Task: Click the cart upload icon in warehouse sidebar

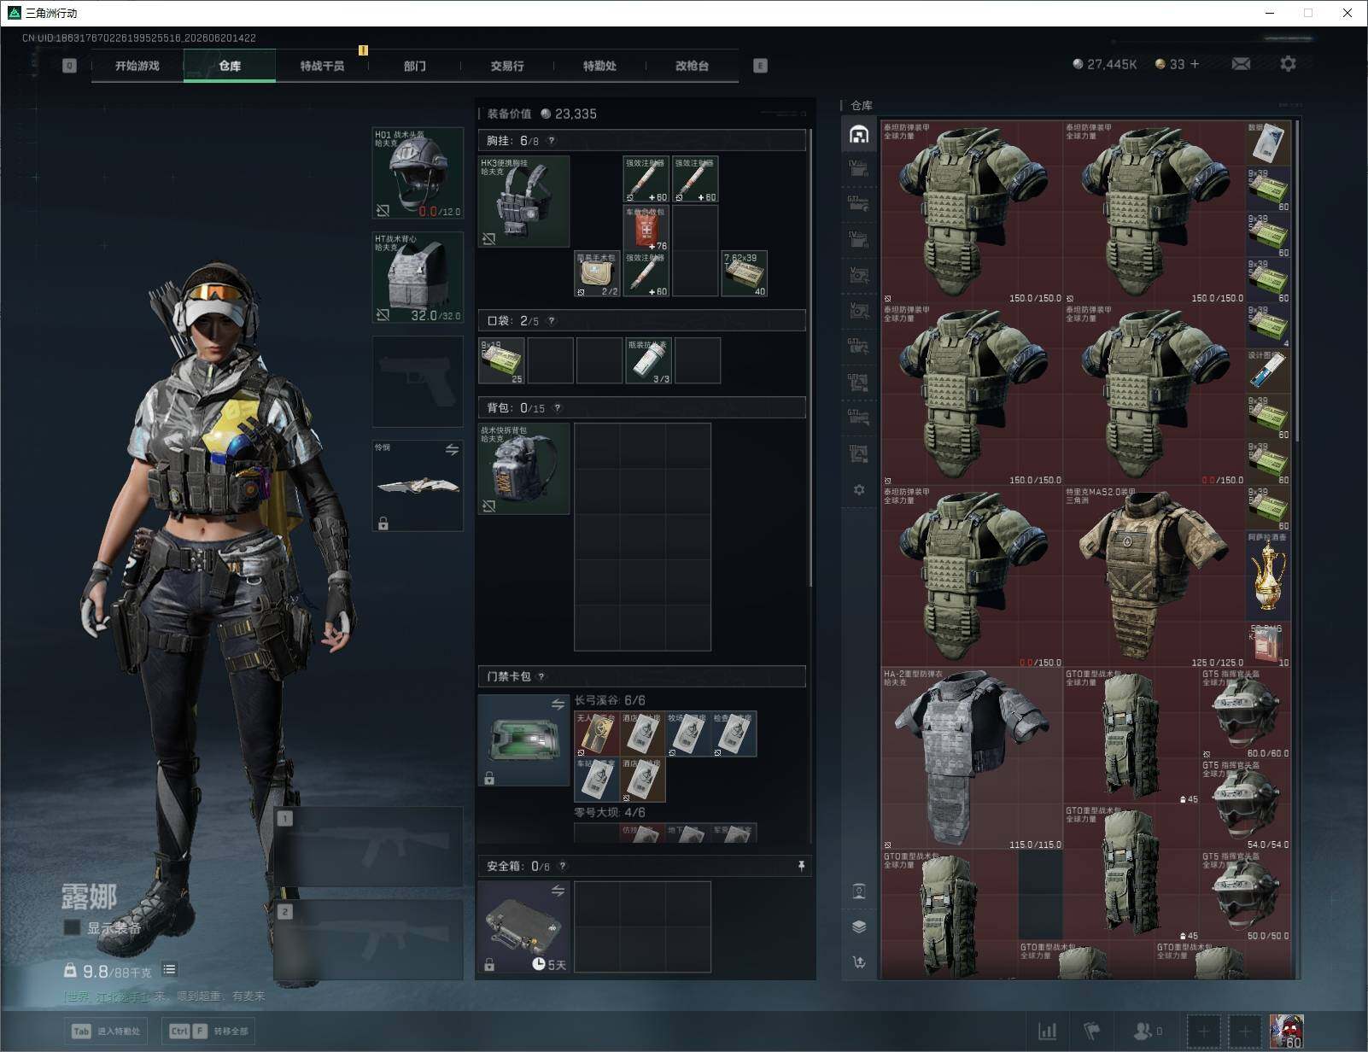Action: tap(859, 962)
